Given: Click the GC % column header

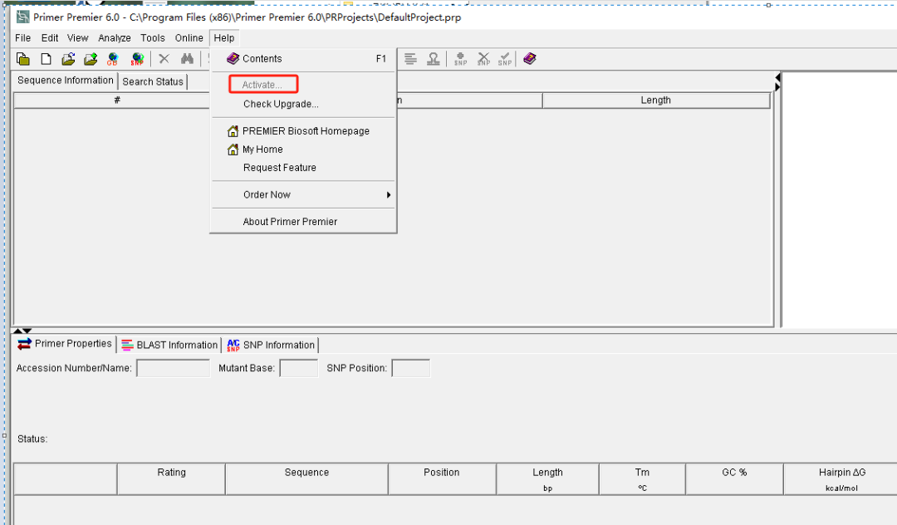Looking at the screenshot, I should 734,478.
